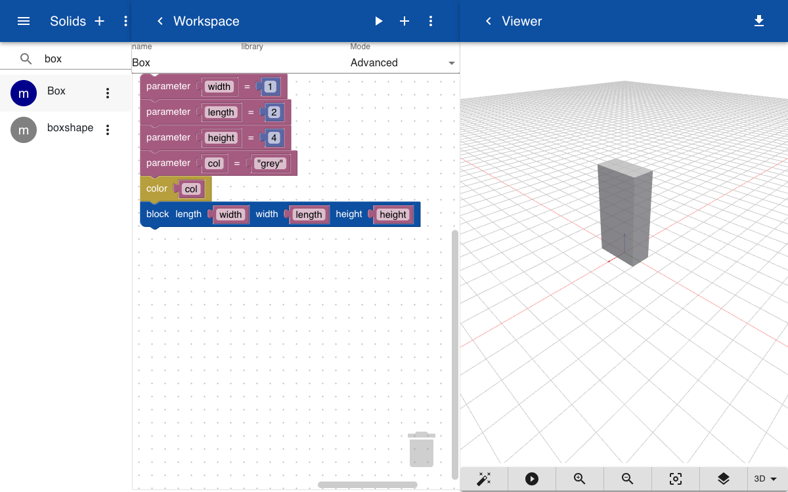This screenshot has width=788, height=492.
Task: Open options menu for Box solid
Action: coord(108,93)
